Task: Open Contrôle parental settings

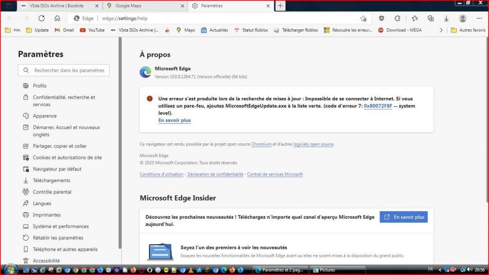Action: [x=52, y=192]
